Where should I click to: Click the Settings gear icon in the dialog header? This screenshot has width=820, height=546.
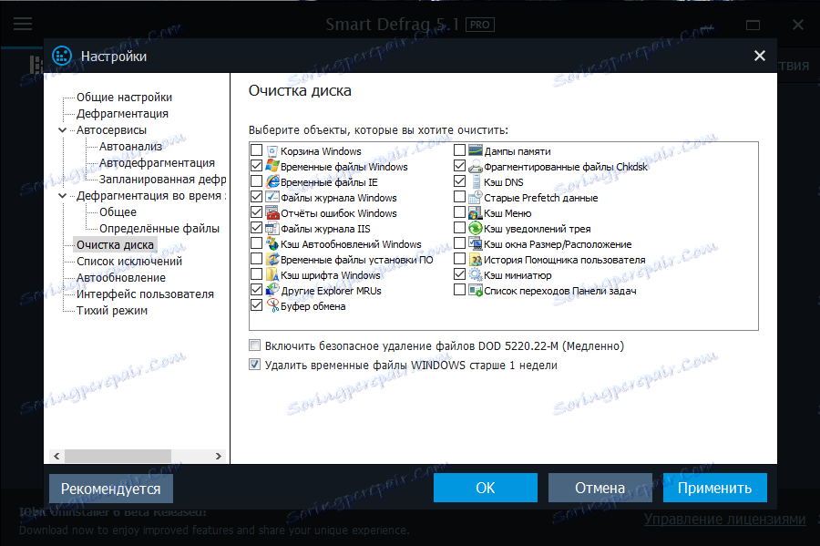(x=61, y=55)
